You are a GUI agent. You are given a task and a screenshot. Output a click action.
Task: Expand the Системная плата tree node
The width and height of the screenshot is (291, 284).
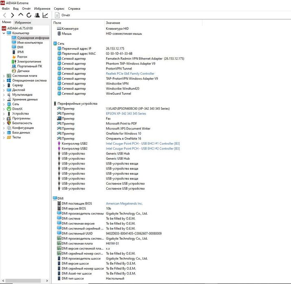[4, 76]
